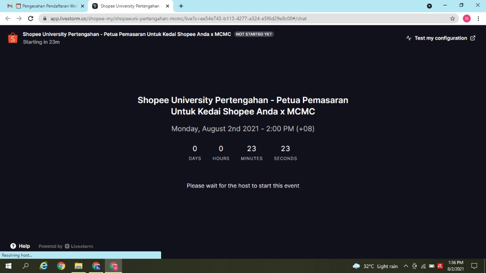This screenshot has width=486, height=273.
Task: Reload the Livestorm event page
Action: pos(31,18)
